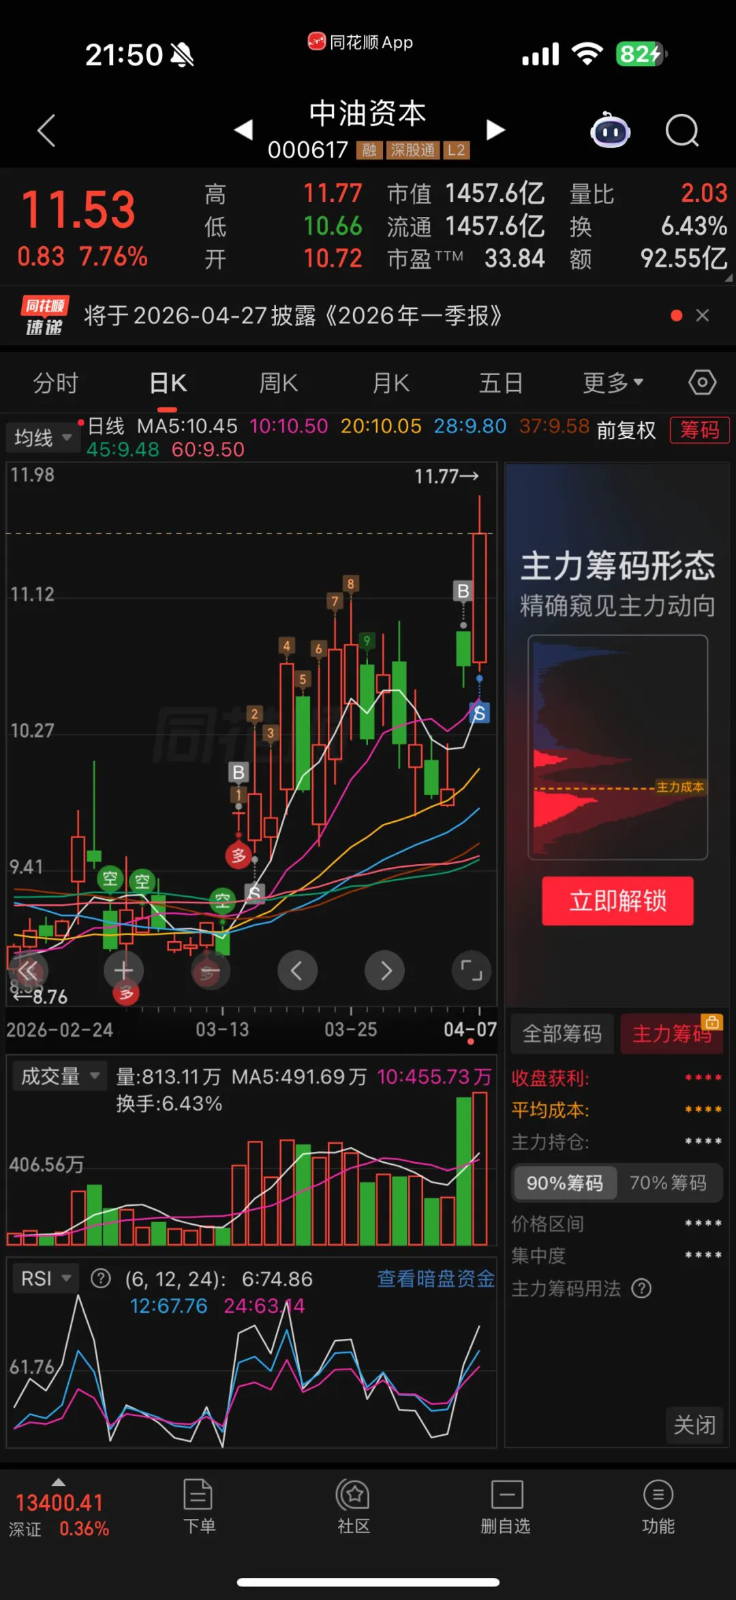This screenshot has height=1600, width=736.
Task: Tap the lower B buy marker
Action: tap(239, 772)
